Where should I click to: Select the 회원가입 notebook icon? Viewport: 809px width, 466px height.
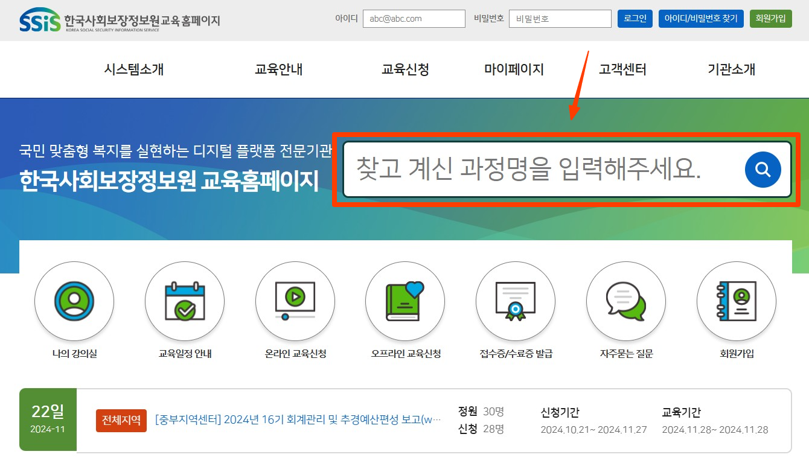tap(737, 301)
